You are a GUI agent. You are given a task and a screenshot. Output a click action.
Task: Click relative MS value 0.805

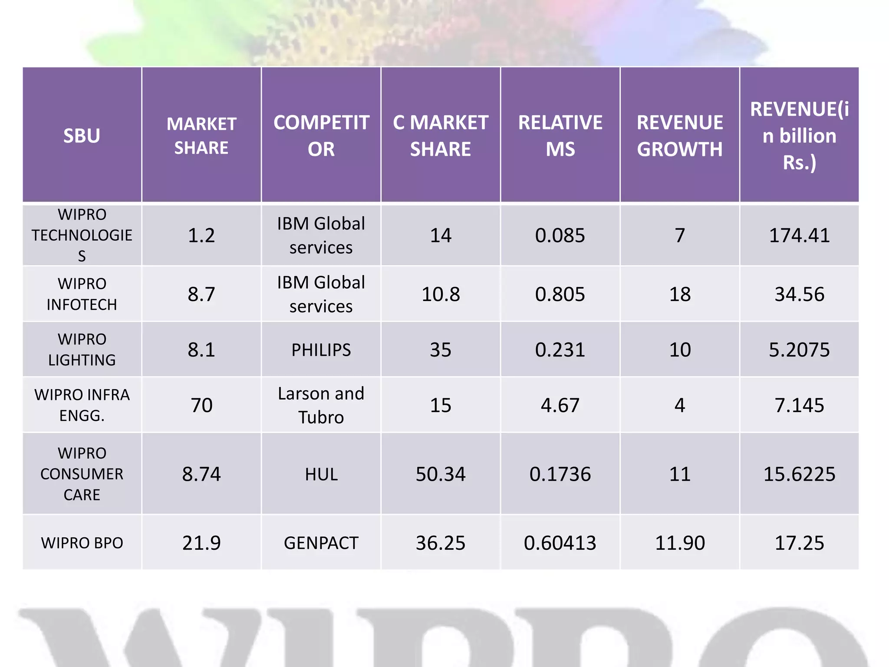[x=560, y=294]
